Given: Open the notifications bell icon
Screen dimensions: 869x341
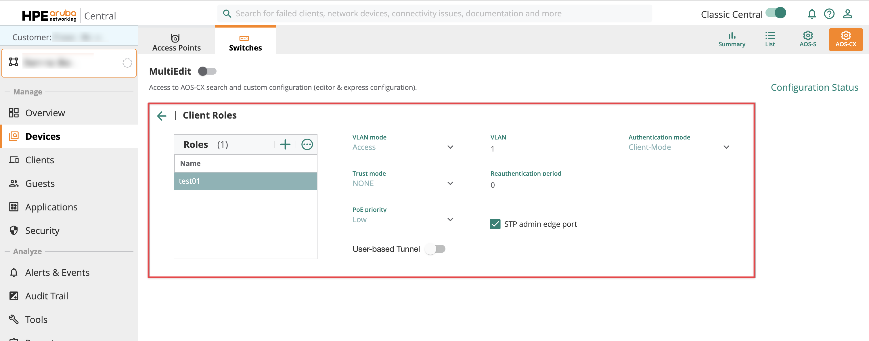Looking at the screenshot, I should (x=812, y=14).
